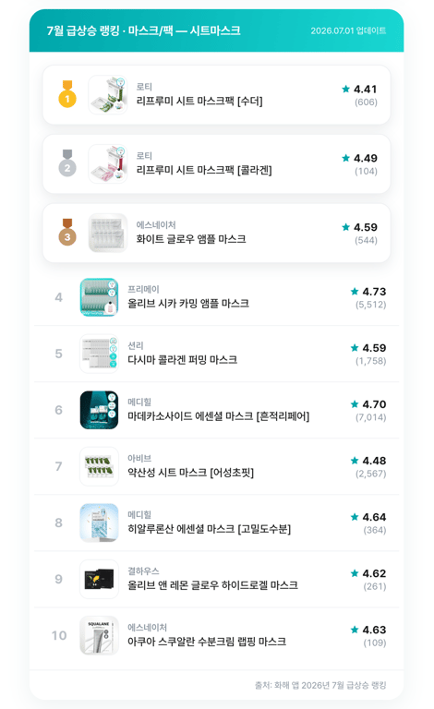Click the star icon beside rating 4.70
Screen dimensions: 434x709
[355, 404]
